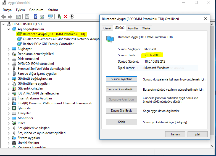Expand Görüntü bağdaştırıcıları category
This screenshot has height=156, width=216.
[9, 79]
